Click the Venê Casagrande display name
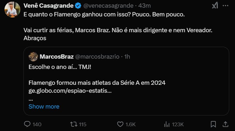Image resolution: width=235 pixels, height=131 pixels. point(49,6)
